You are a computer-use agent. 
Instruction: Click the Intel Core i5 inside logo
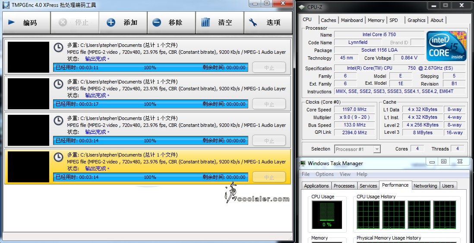tap(446, 46)
